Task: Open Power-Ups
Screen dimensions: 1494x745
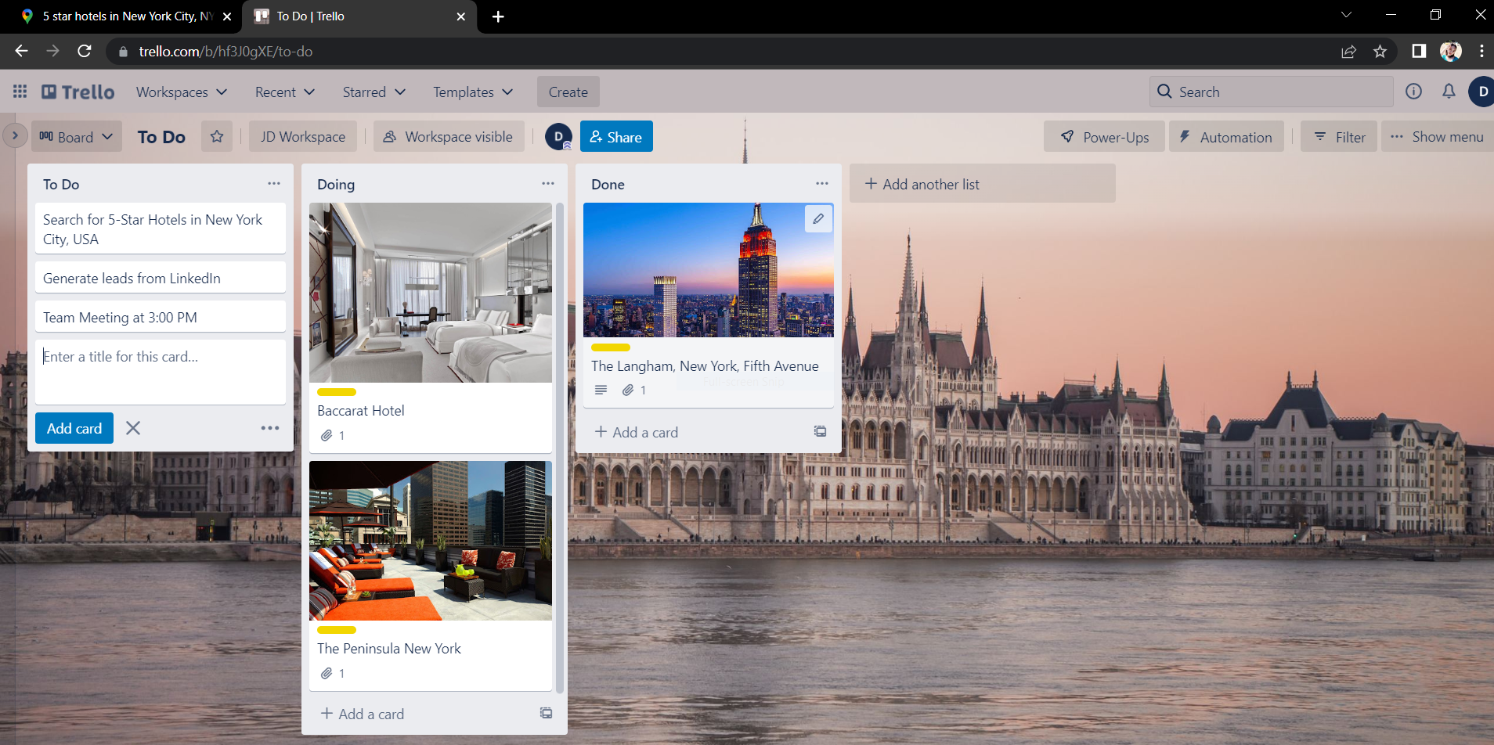Action: click(x=1104, y=136)
